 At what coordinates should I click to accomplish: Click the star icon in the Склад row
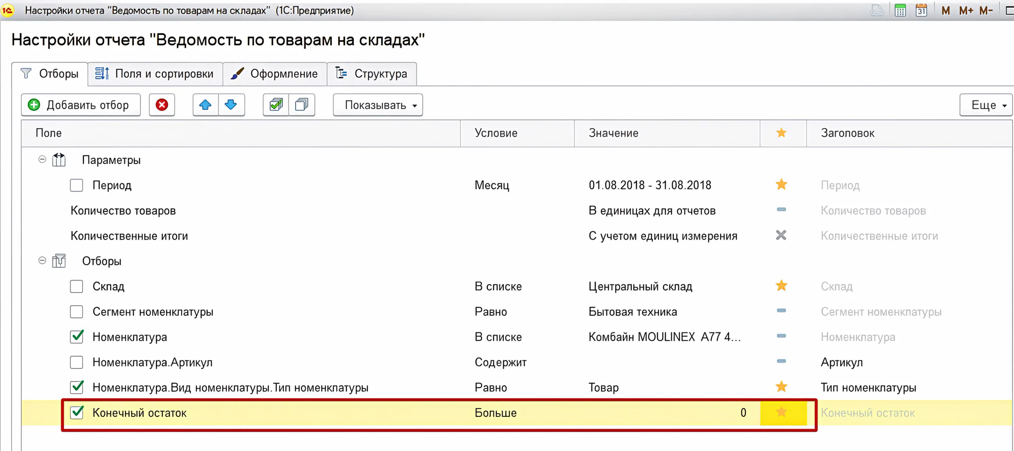781,285
